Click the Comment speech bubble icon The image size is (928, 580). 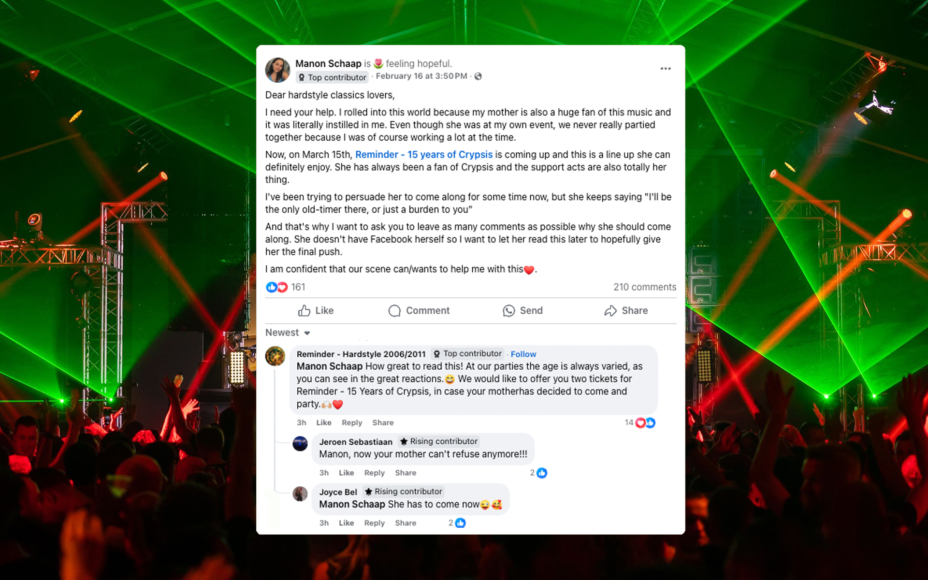click(394, 310)
